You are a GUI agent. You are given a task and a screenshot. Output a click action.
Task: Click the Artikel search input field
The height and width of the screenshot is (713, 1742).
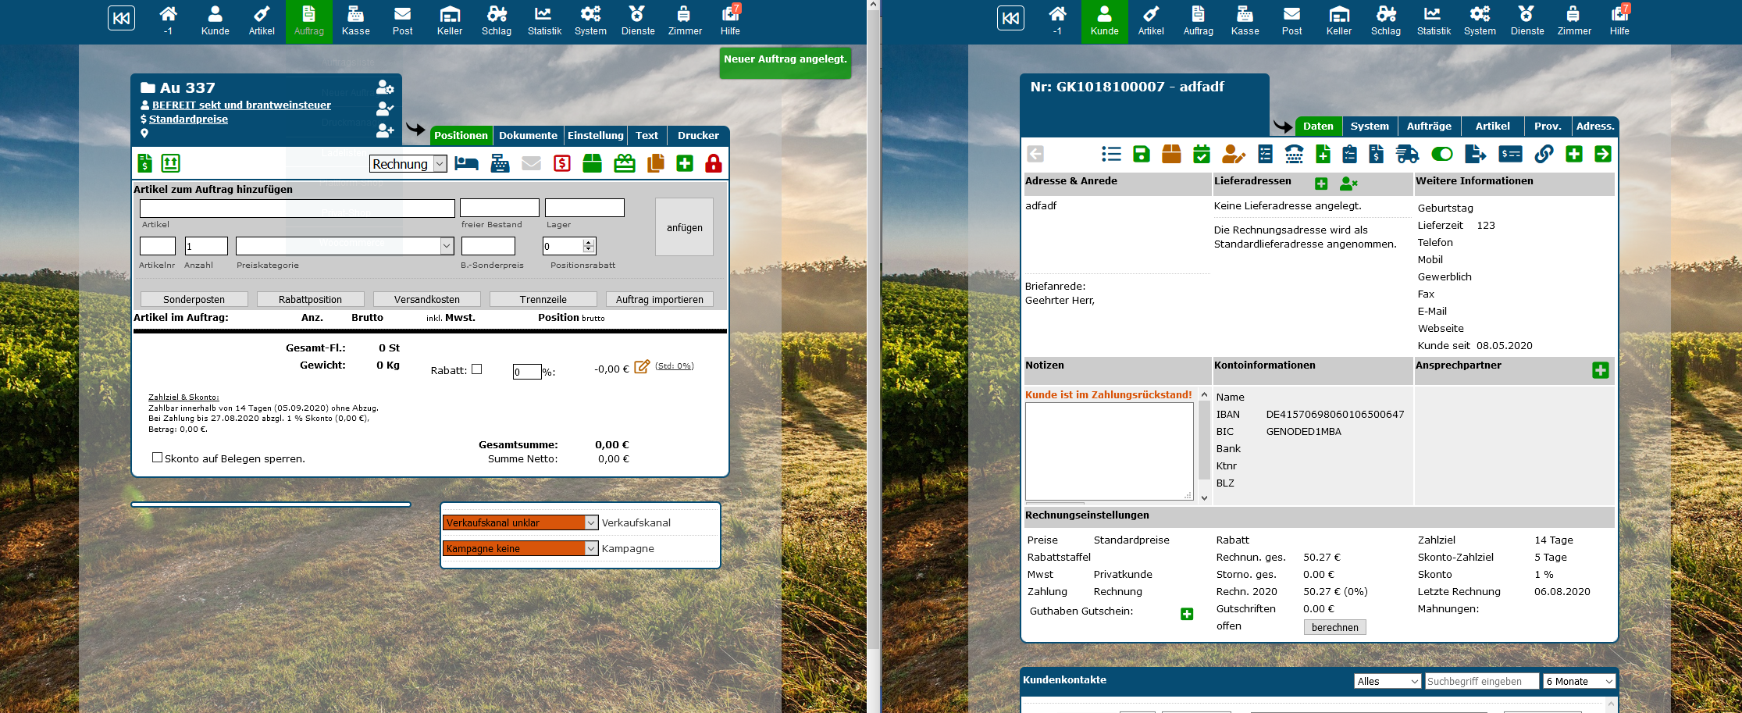click(x=297, y=208)
